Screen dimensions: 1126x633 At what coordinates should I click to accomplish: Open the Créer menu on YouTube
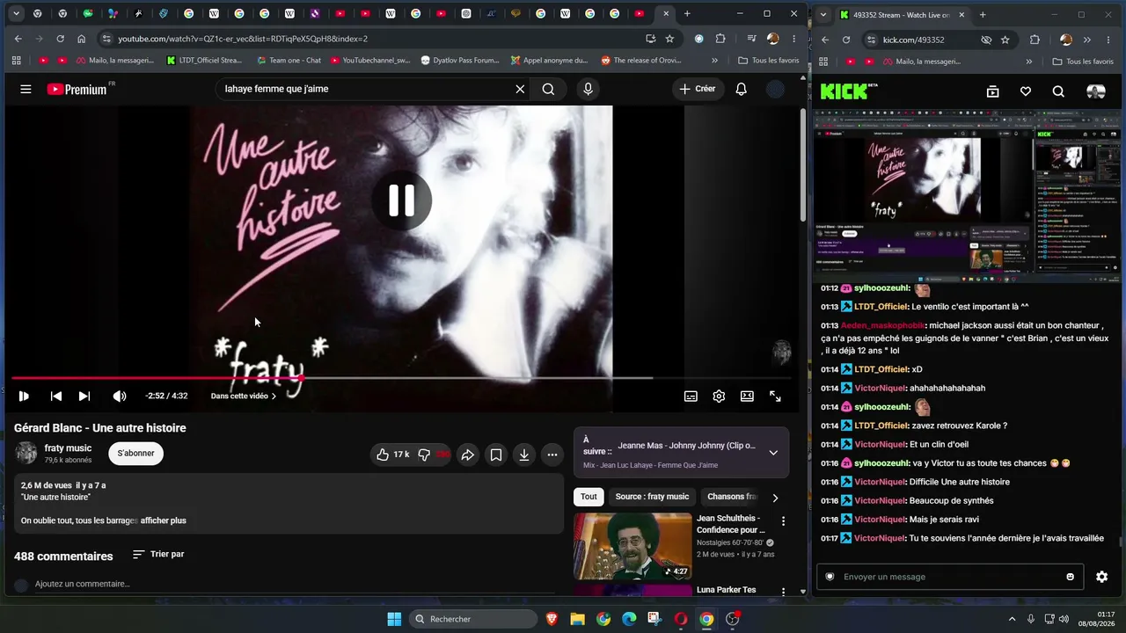698,89
